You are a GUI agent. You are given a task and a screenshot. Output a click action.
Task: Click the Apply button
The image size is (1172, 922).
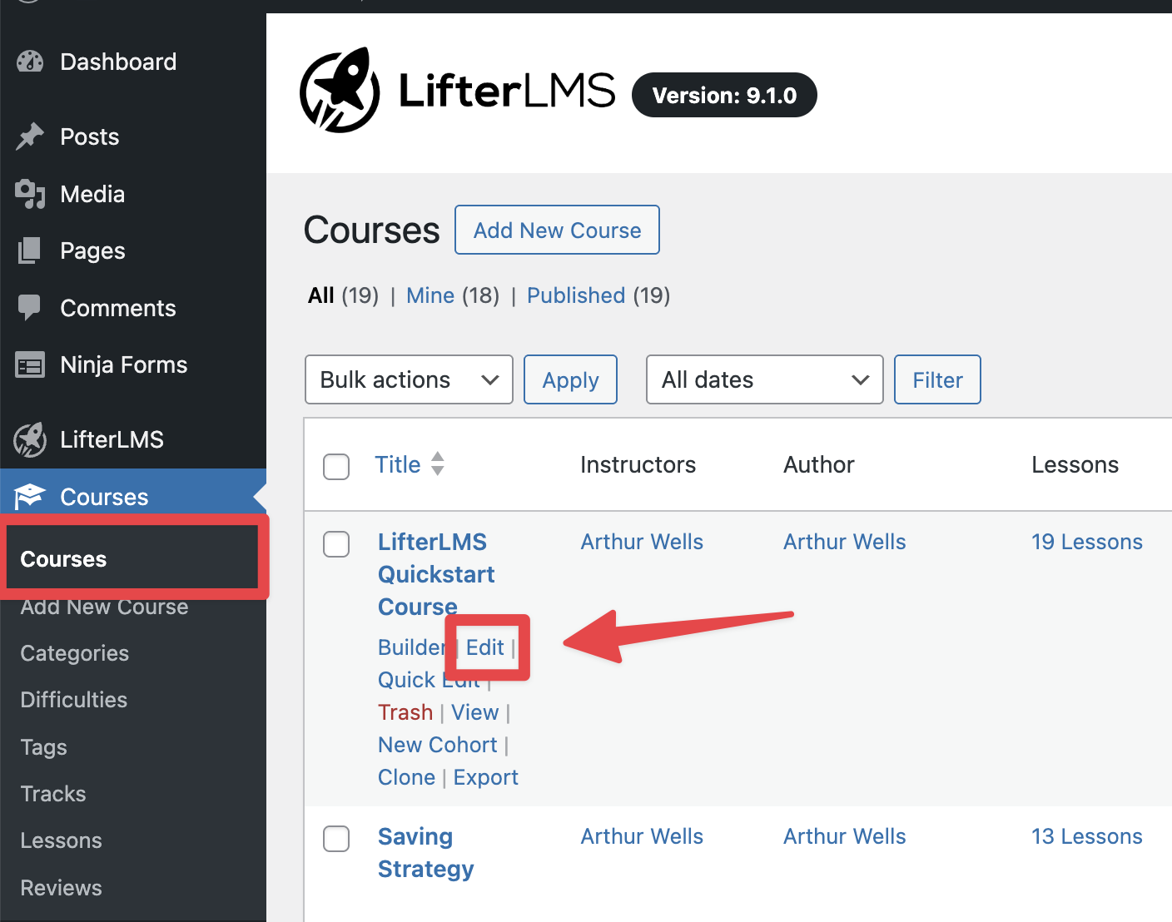click(x=570, y=379)
